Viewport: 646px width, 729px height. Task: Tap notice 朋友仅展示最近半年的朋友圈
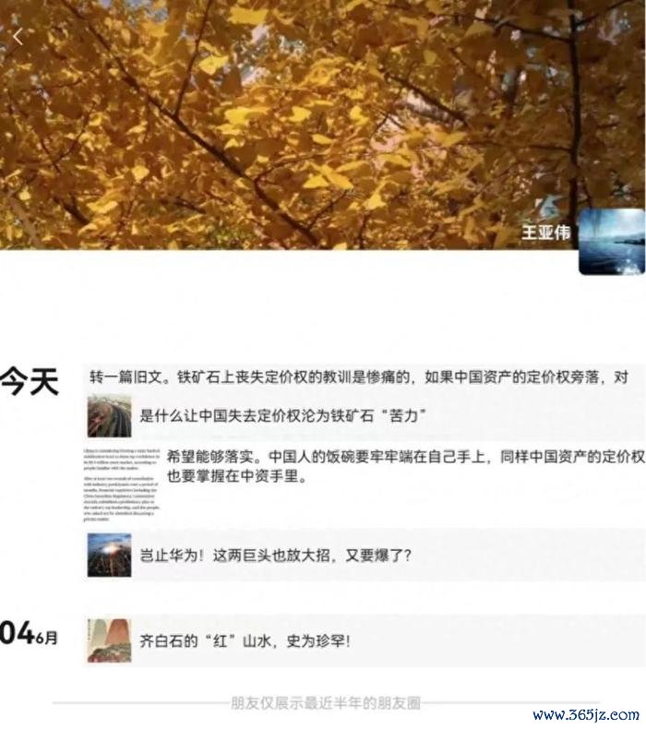[326, 702]
